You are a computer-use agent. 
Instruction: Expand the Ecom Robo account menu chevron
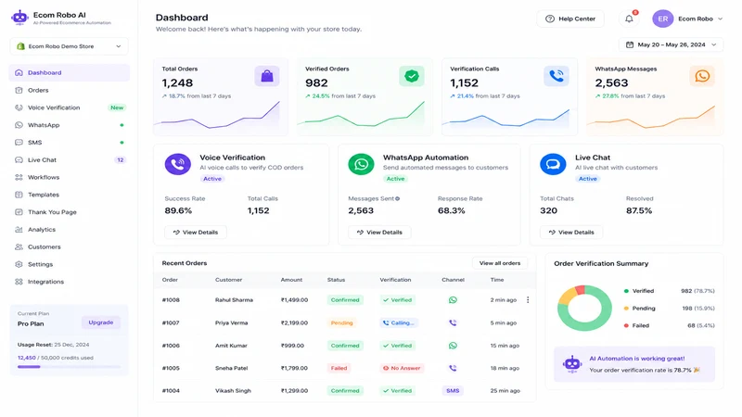[x=720, y=19]
